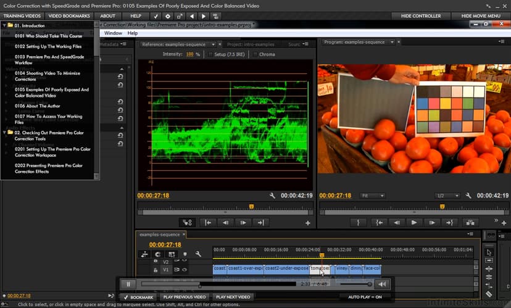Viewport: 511px width, 308px height.
Task: Open the Window menu
Action: [113, 33]
